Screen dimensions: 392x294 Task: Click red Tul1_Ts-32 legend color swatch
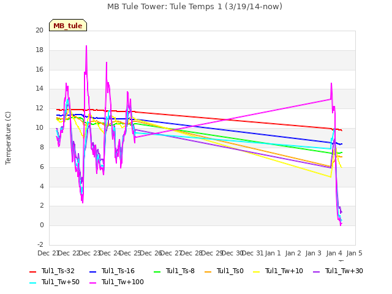click(x=32, y=271)
